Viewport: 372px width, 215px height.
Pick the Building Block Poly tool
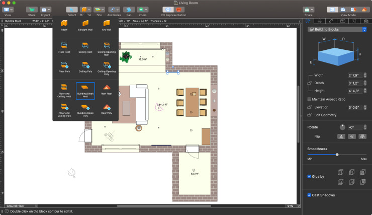[x=85, y=110]
